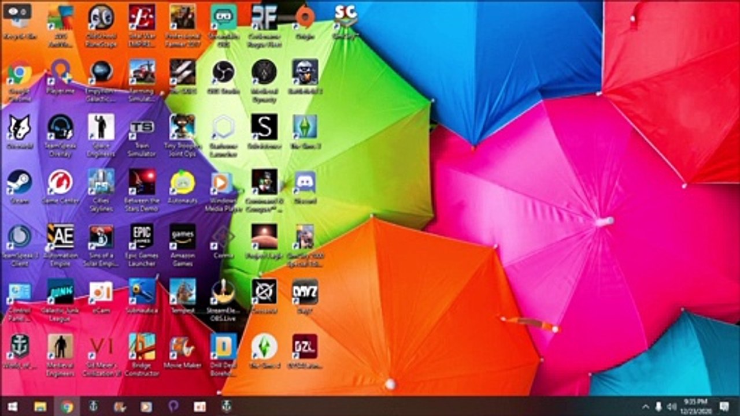Click the Autonauts desktop icon
740x416 pixels.
point(183,187)
